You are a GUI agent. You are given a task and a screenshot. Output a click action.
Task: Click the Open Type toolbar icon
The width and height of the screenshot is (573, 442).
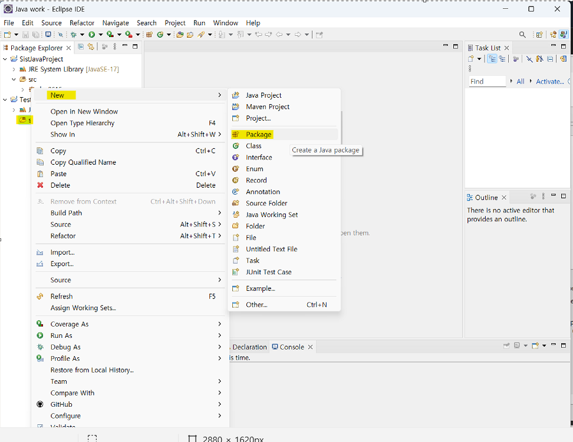(180, 35)
